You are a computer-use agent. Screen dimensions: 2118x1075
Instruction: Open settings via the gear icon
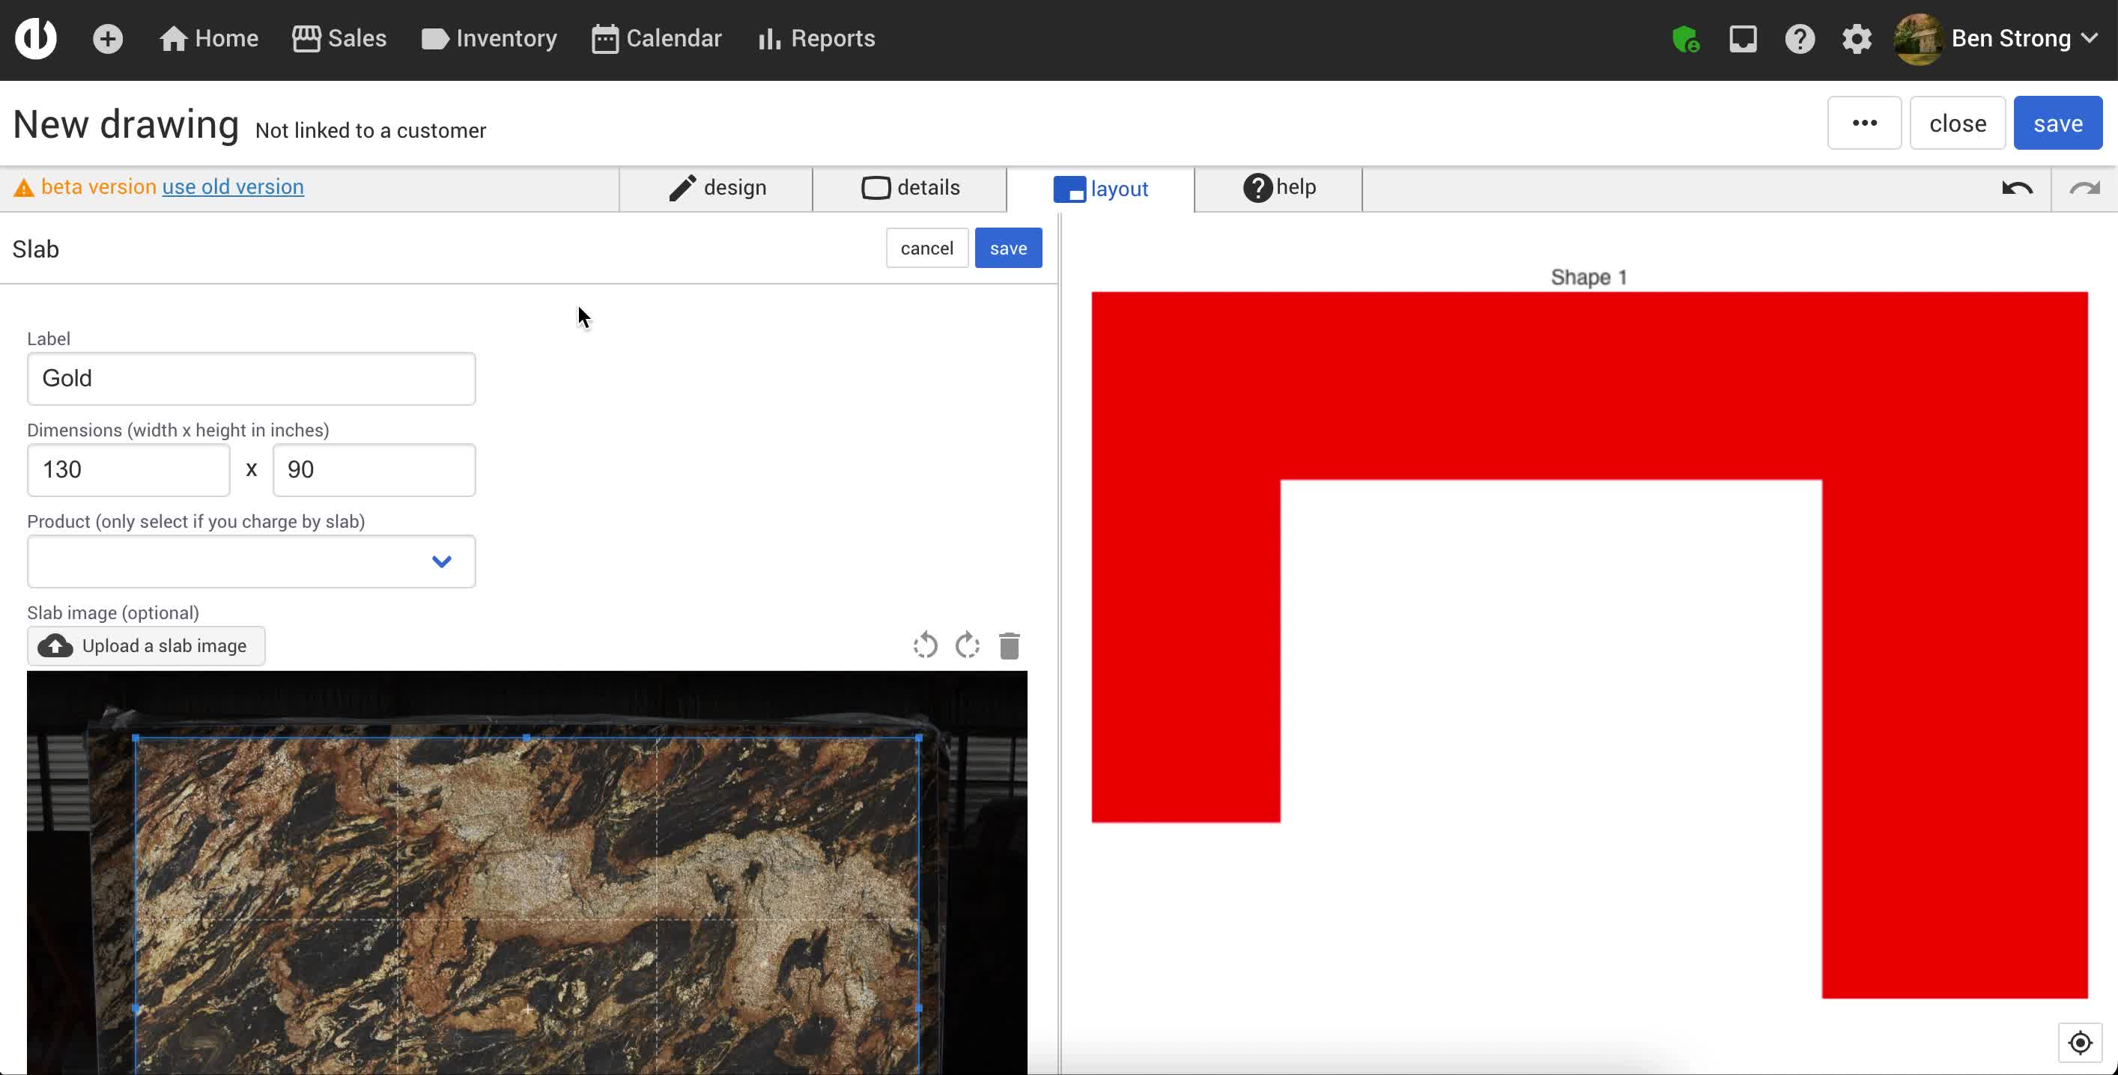tap(1856, 39)
